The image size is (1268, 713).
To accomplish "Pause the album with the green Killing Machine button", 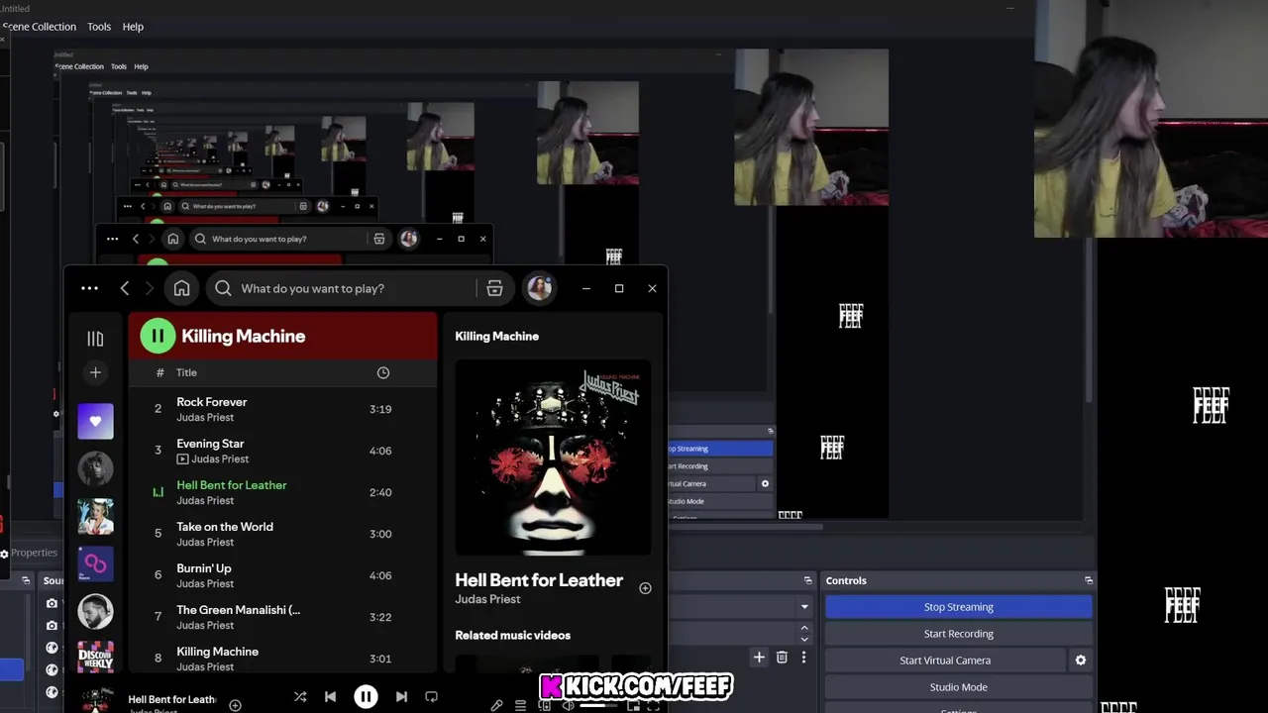I will (158, 336).
